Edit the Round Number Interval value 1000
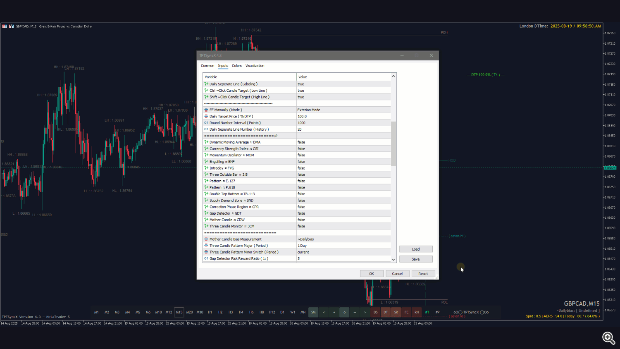The width and height of the screenshot is (620, 349). 343,123
